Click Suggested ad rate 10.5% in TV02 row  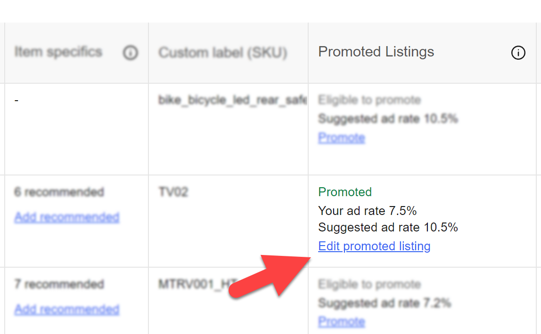point(388,228)
